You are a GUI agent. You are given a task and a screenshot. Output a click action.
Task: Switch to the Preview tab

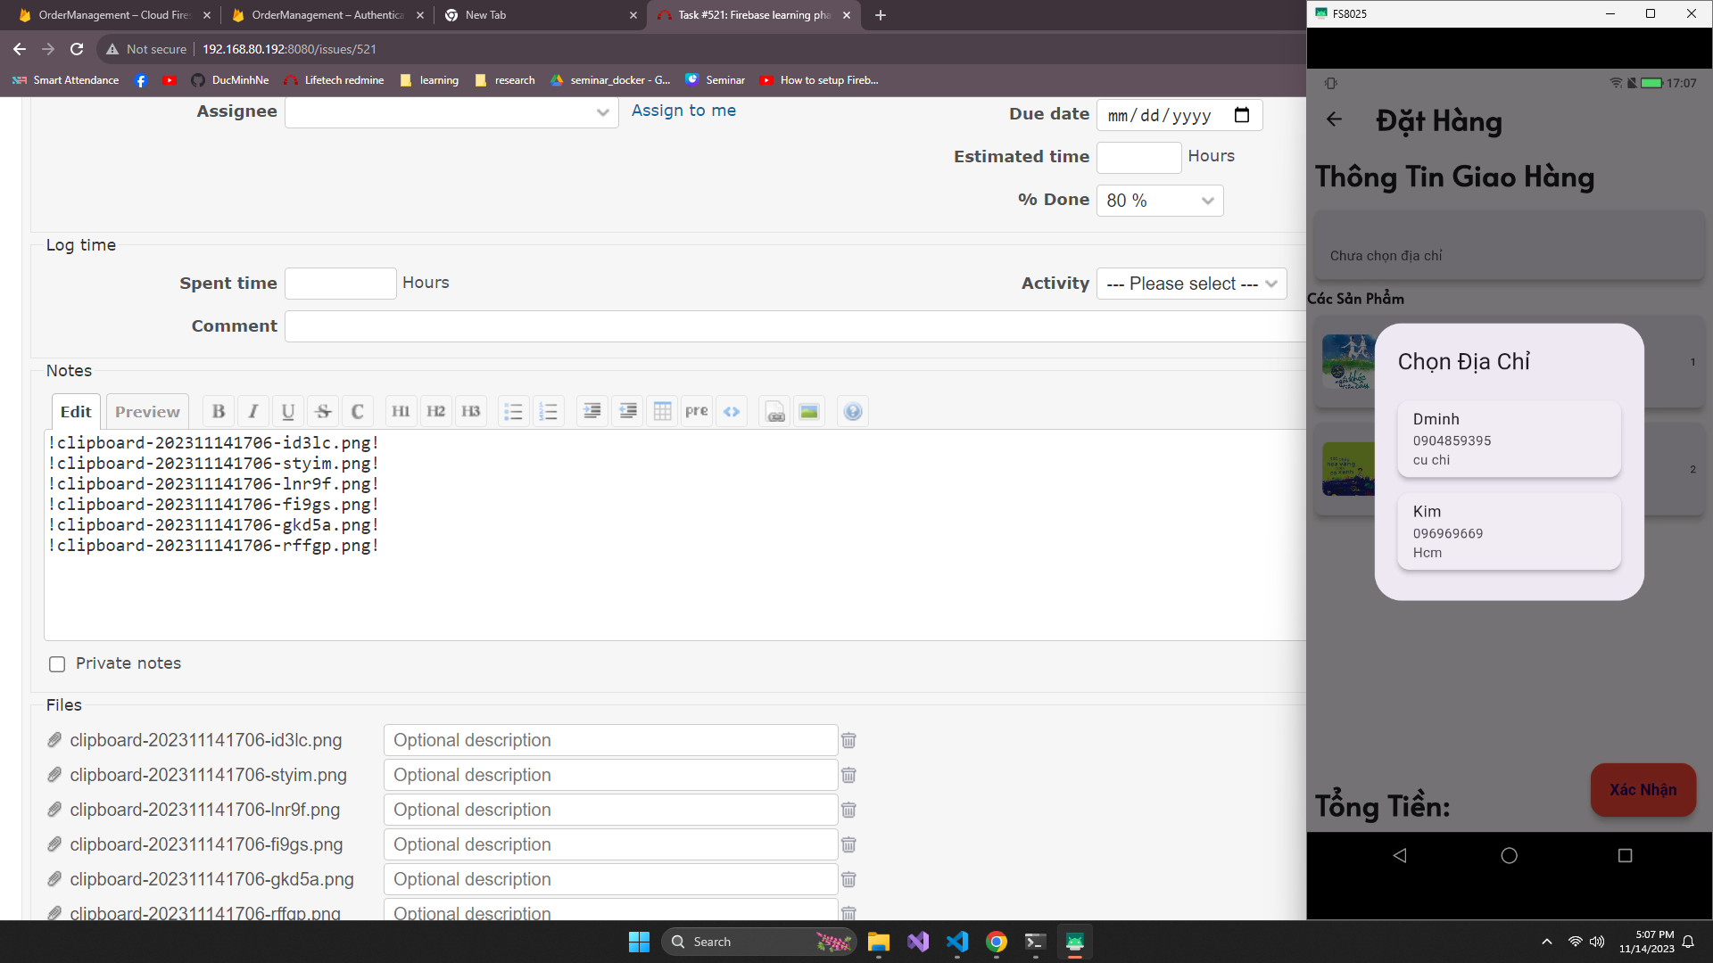pyautogui.click(x=147, y=411)
